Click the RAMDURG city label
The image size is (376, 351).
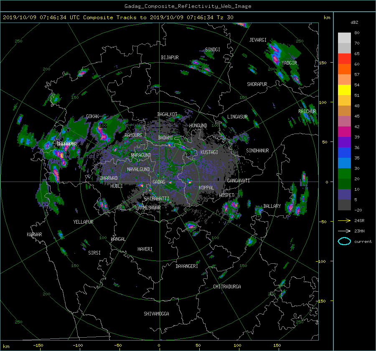(133, 135)
